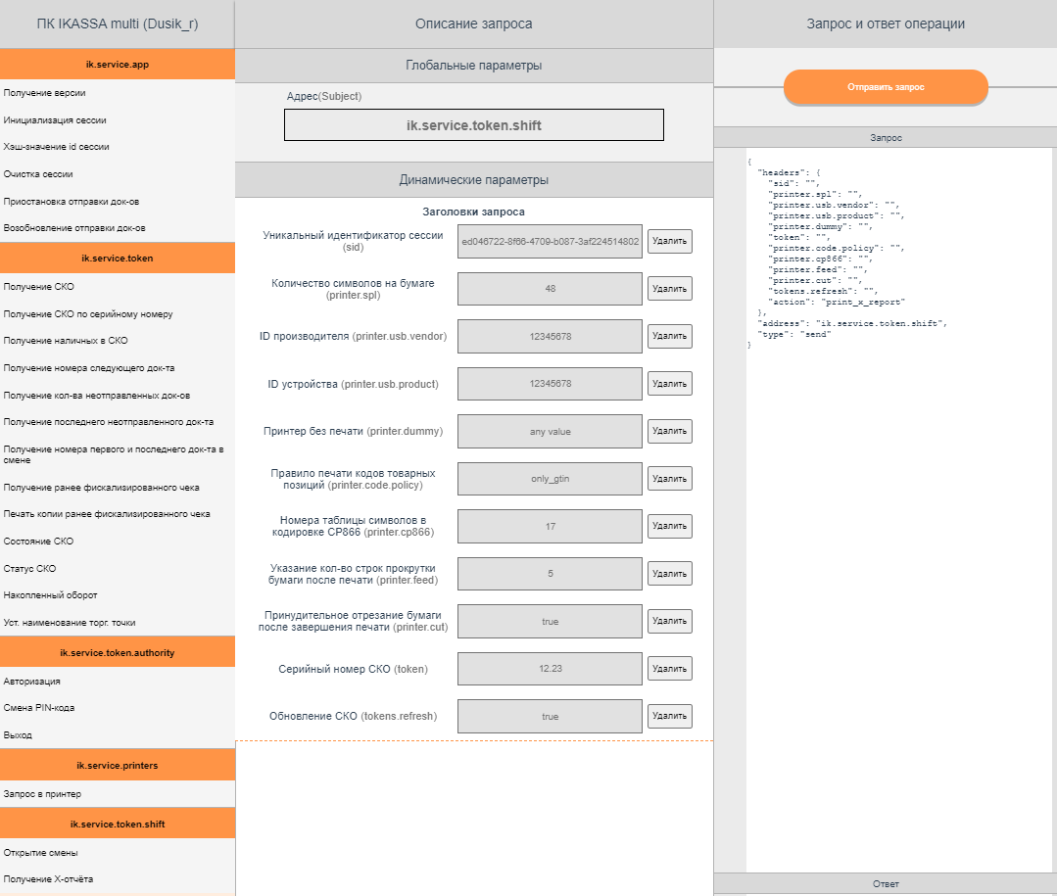Screen dimensions: 1057x896
Task: Open the ik.service.printers section
Action: point(118,765)
